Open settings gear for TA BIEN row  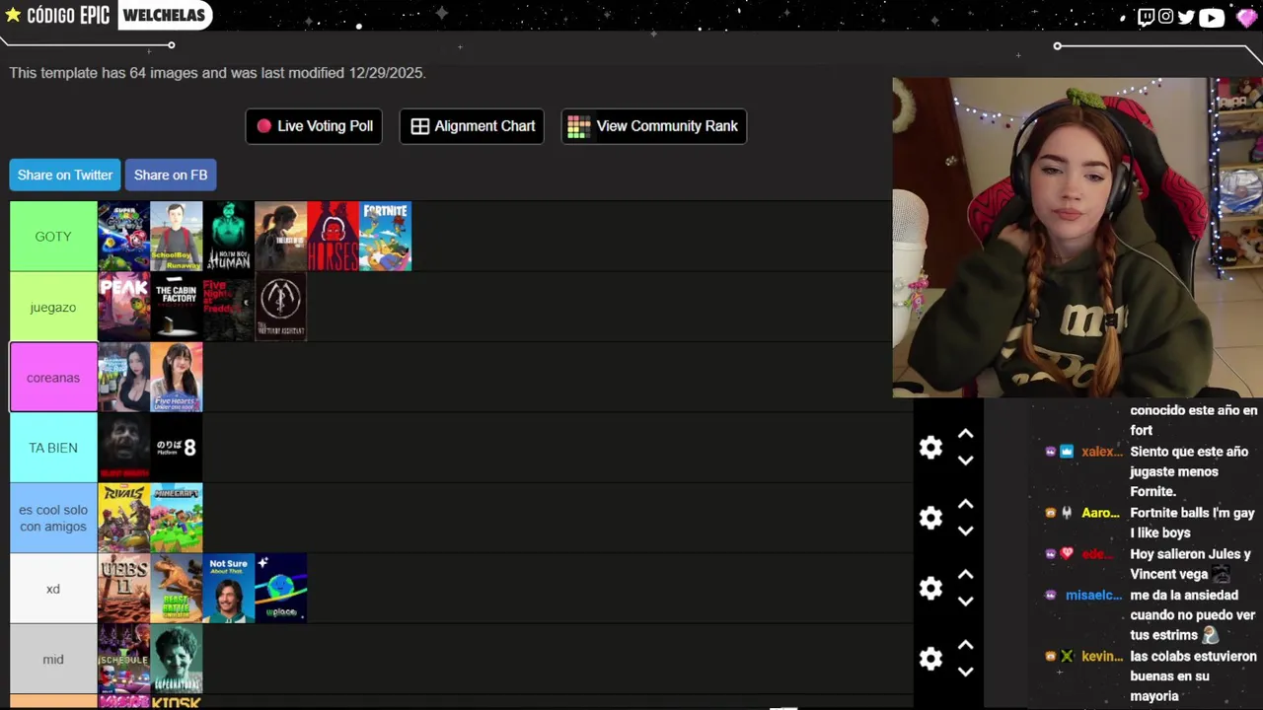(930, 448)
